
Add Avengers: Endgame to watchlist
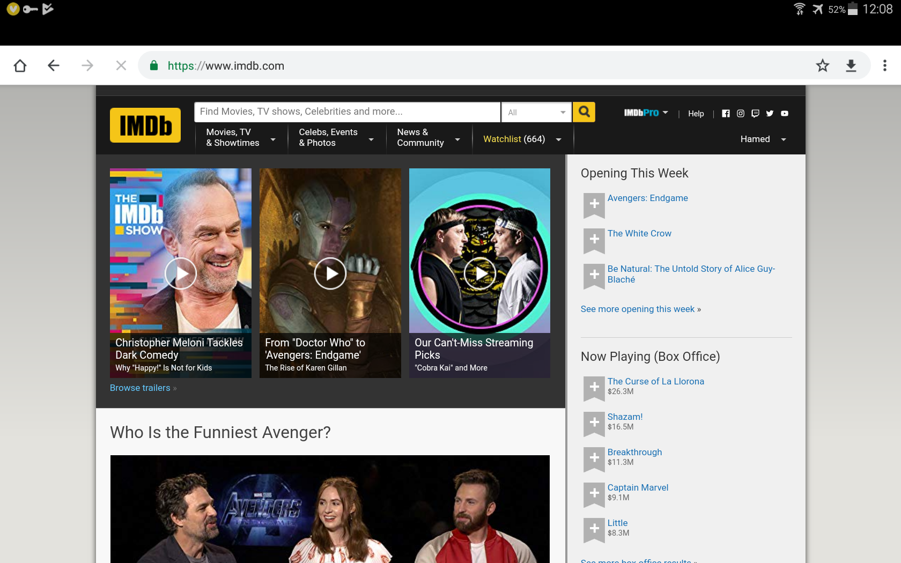point(594,205)
